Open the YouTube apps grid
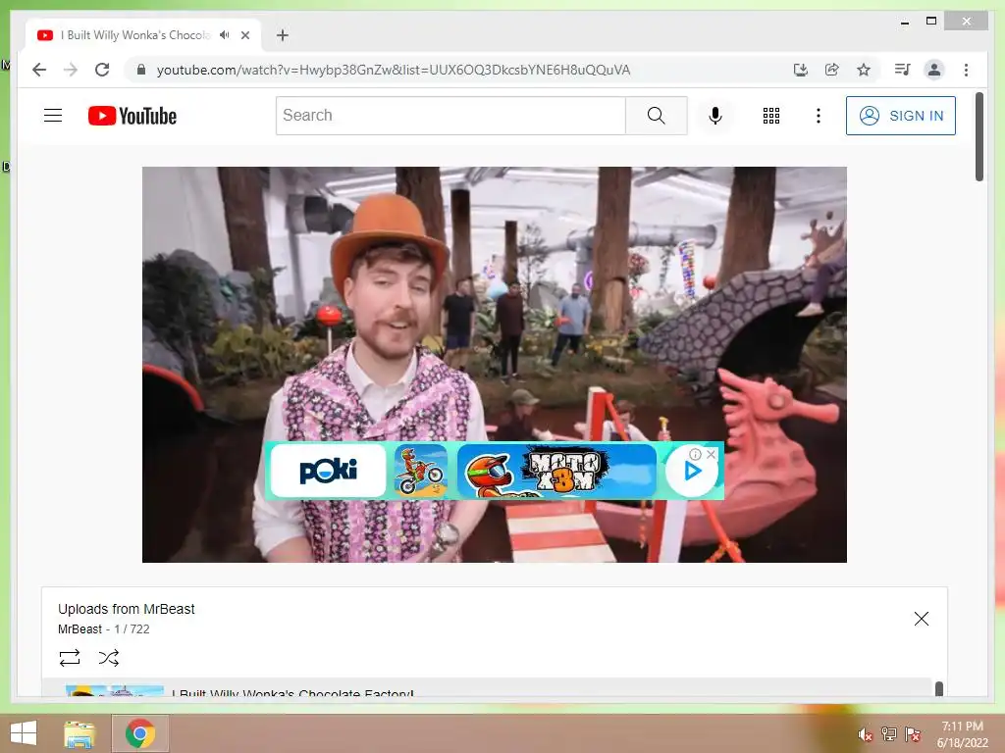 point(771,116)
